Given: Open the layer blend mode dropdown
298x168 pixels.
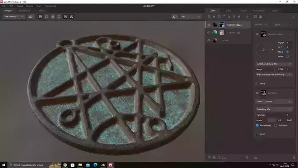Looking at the screenshot, I should pyautogui.click(x=261, y=25).
